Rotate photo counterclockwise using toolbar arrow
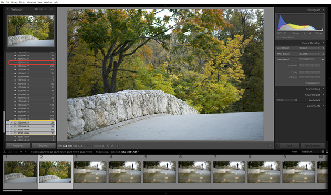 coord(108,146)
